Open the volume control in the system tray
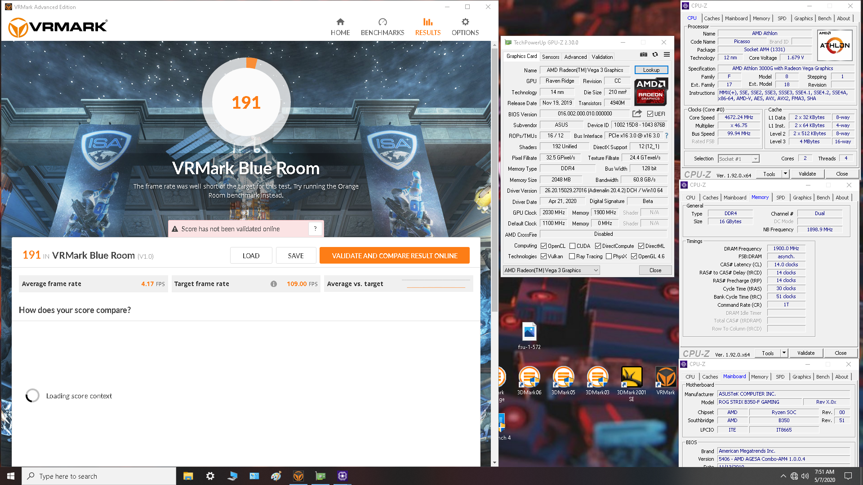 pyautogui.click(x=805, y=476)
